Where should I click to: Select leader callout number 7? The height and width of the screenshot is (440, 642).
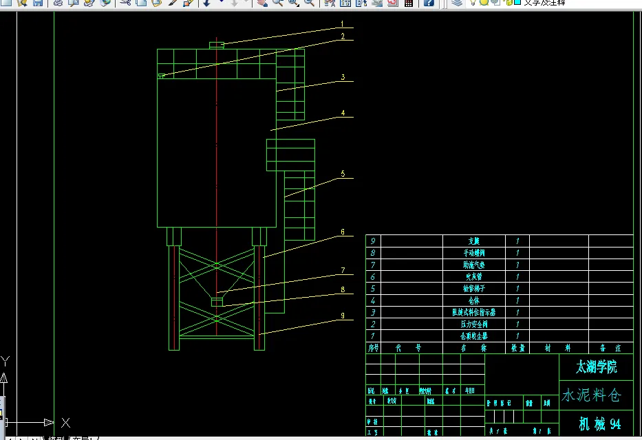point(343,270)
